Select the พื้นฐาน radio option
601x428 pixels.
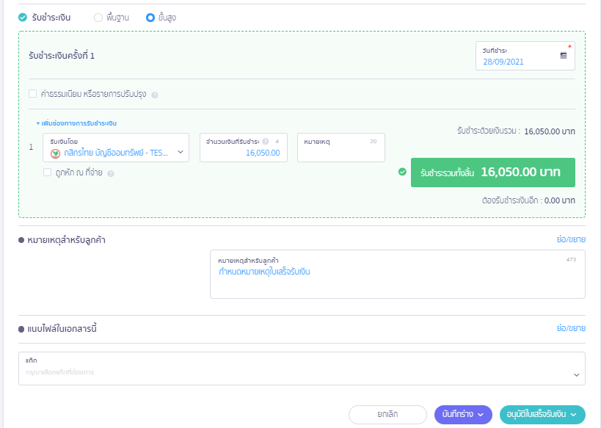(98, 17)
